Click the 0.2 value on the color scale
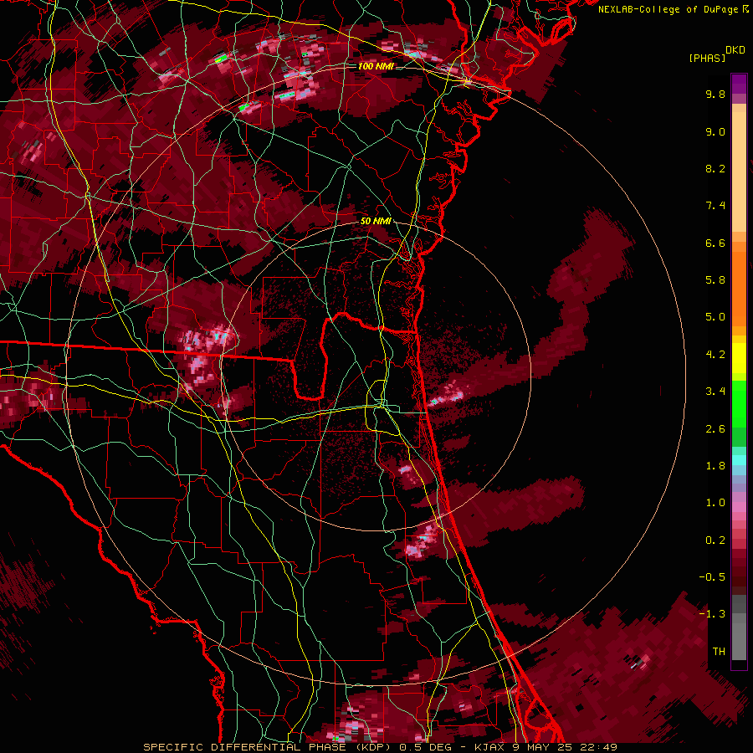The width and height of the screenshot is (753, 753). (x=715, y=540)
